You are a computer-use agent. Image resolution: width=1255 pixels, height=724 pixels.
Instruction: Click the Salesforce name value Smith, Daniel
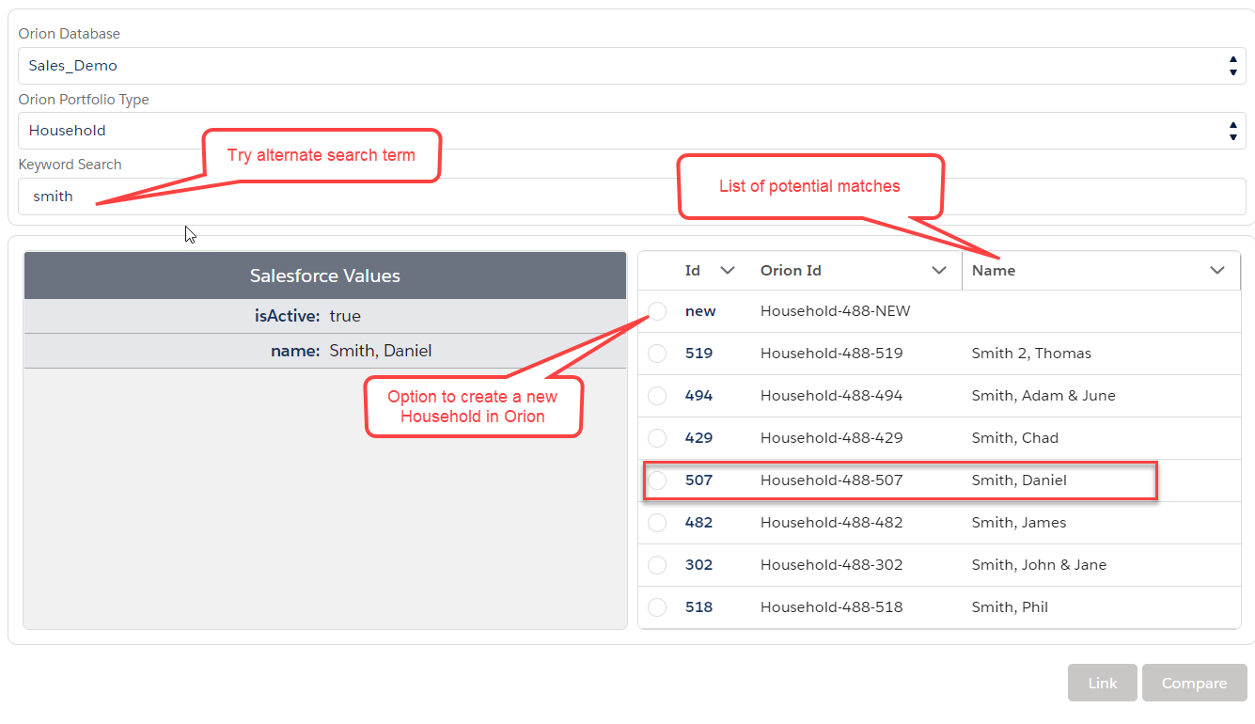(x=381, y=351)
